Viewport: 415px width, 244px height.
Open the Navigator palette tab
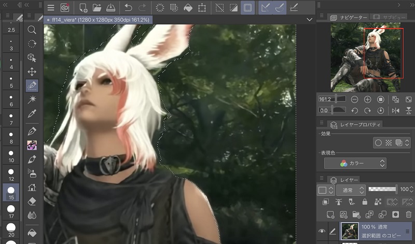click(349, 18)
